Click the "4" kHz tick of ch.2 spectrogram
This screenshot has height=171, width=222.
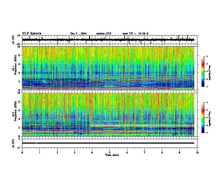tap(19, 119)
